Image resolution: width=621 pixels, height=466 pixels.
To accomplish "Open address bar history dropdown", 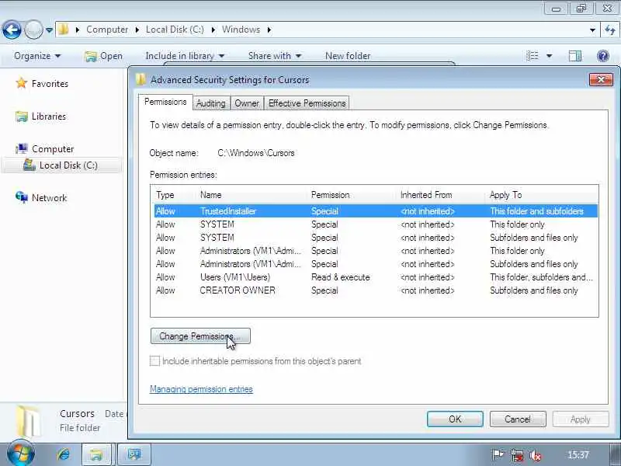I will click(592, 30).
